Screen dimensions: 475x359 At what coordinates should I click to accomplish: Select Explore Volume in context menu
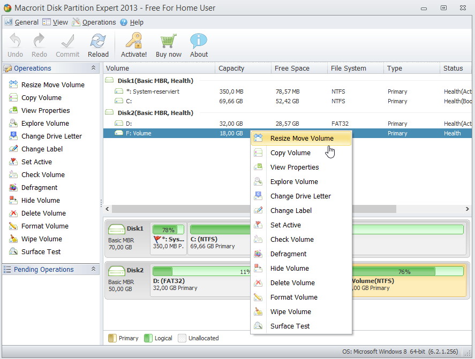click(x=301, y=181)
